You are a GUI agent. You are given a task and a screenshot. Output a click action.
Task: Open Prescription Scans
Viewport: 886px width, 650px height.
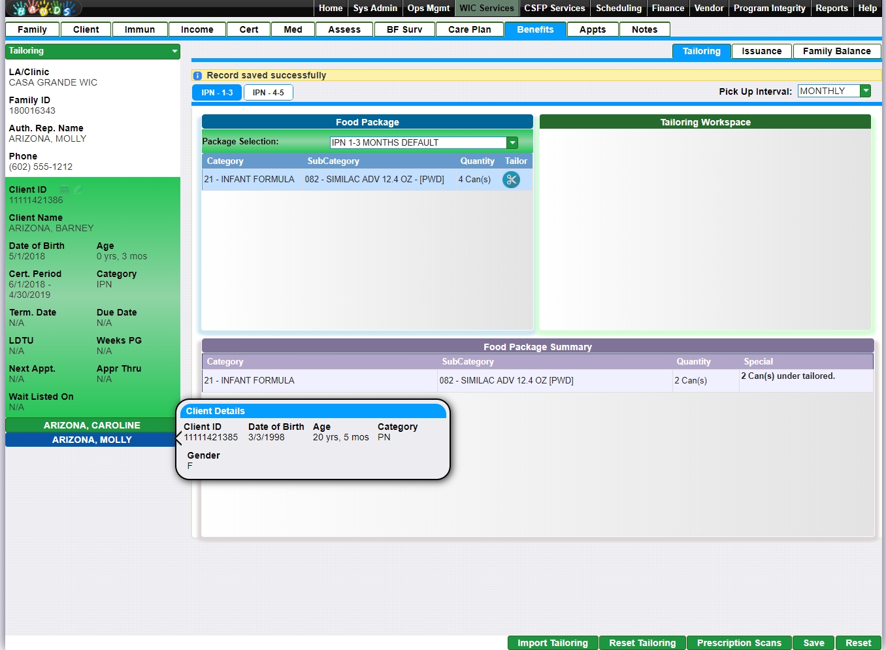coord(738,643)
